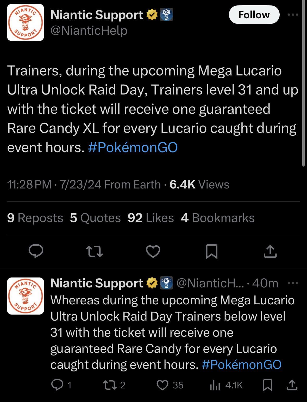Open the more options menu for main tweet
This screenshot has width=307, height=402.
pos(293,15)
